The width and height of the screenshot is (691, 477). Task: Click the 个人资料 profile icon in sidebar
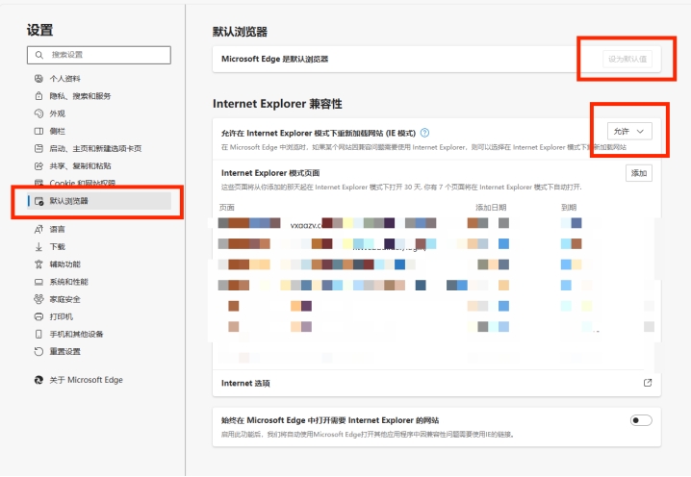(x=38, y=79)
